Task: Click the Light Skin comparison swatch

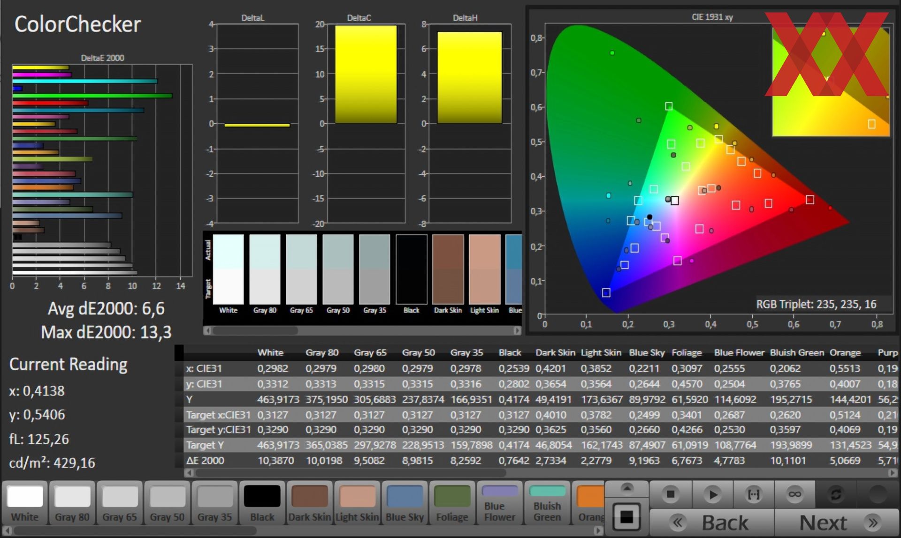Action: tap(485, 269)
